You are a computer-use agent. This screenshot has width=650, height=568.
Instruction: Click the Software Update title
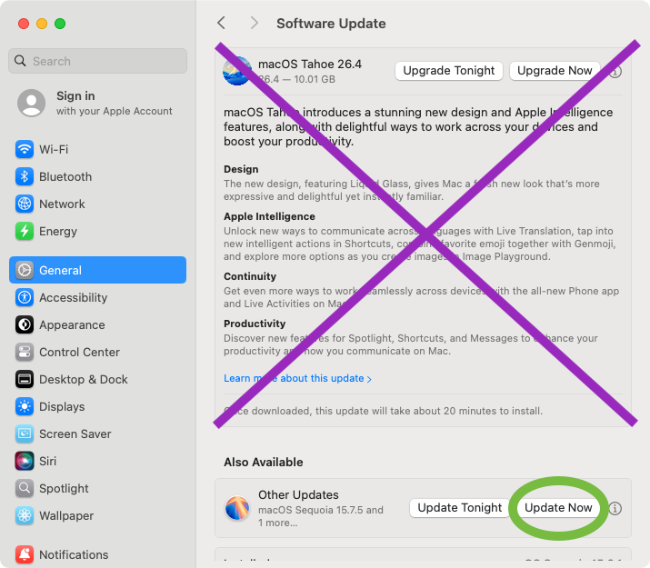click(x=331, y=24)
